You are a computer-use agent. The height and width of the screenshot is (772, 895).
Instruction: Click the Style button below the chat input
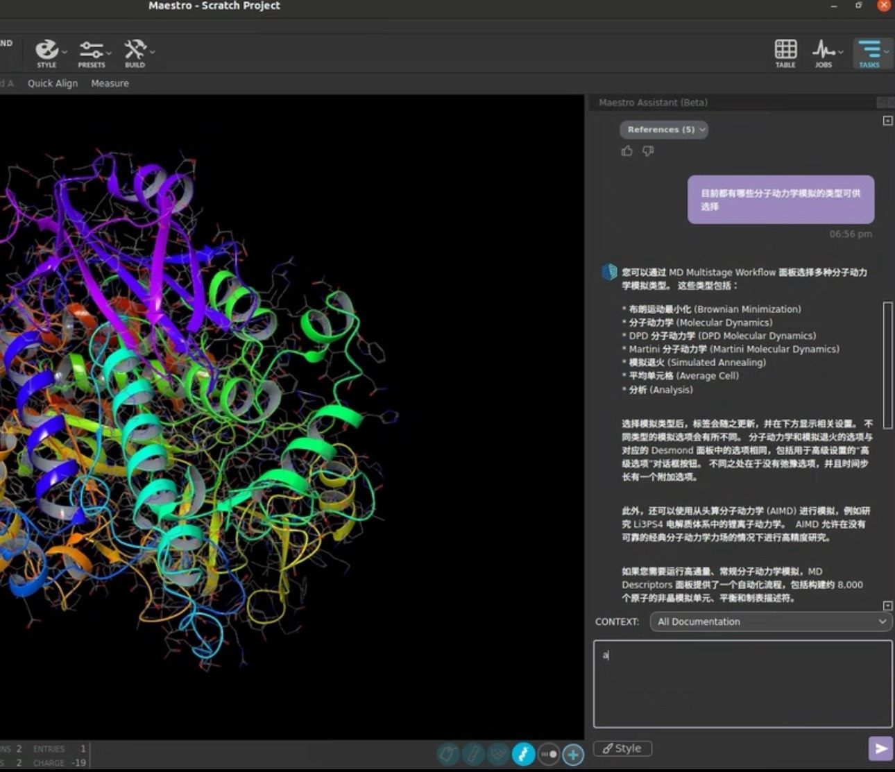pyautogui.click(x=622, y=748)
